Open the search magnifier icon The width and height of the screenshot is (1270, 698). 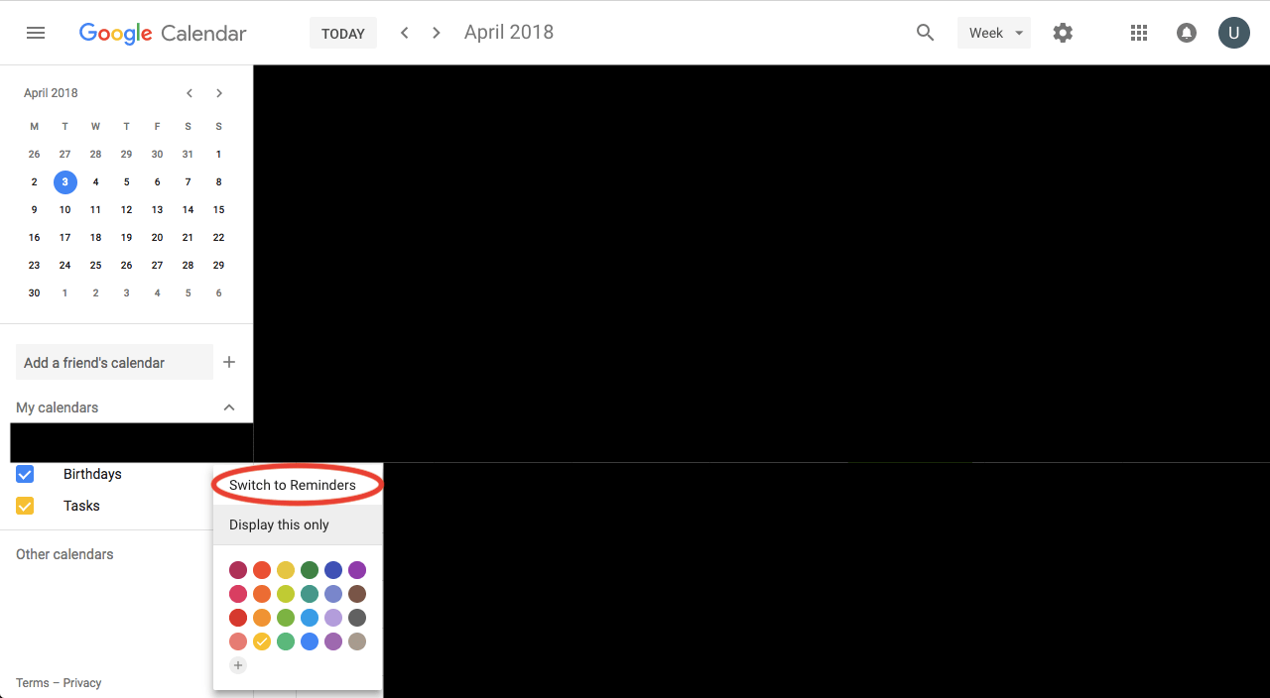tap(926, 33)
